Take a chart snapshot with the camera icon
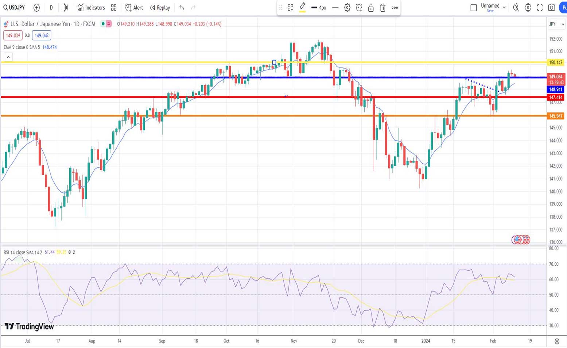The width and height of the screenshot is (567, 348). tap(552, 8)
